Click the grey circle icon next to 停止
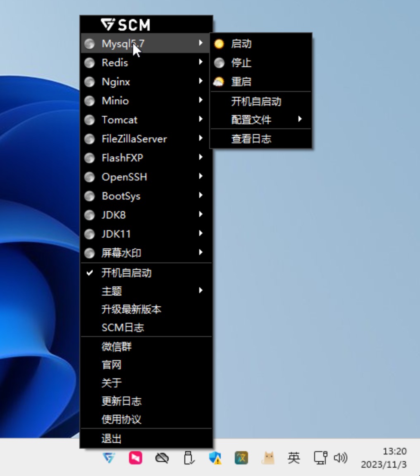Image resolution: width=420 pixels, height=476 pixels. [x=219, y=63]
